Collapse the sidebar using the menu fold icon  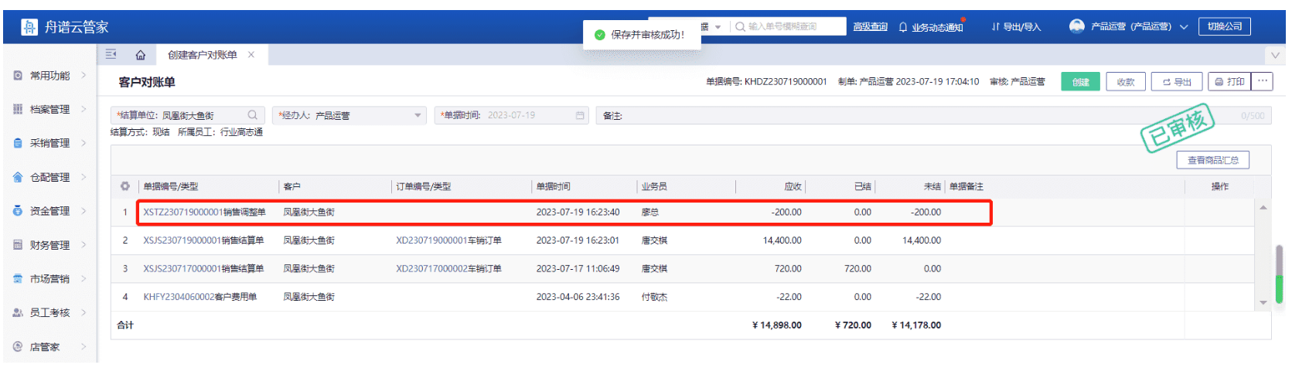pyautogui.click(x=111, y=54)
